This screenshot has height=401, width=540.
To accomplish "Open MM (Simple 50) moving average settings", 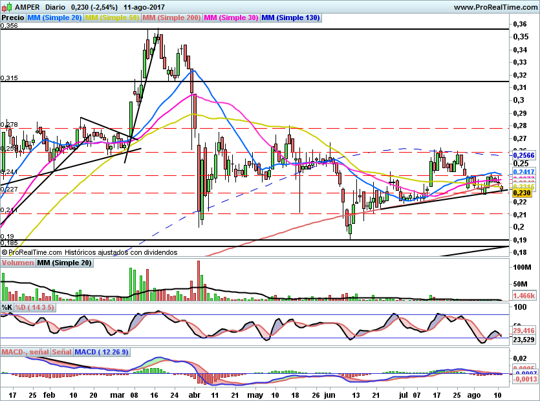I will pyautogui.click(x=113, y=18).
